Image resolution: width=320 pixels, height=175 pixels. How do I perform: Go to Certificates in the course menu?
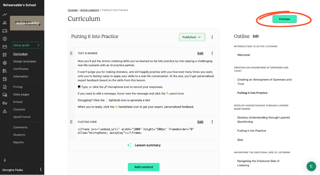(x=21, y=69)
